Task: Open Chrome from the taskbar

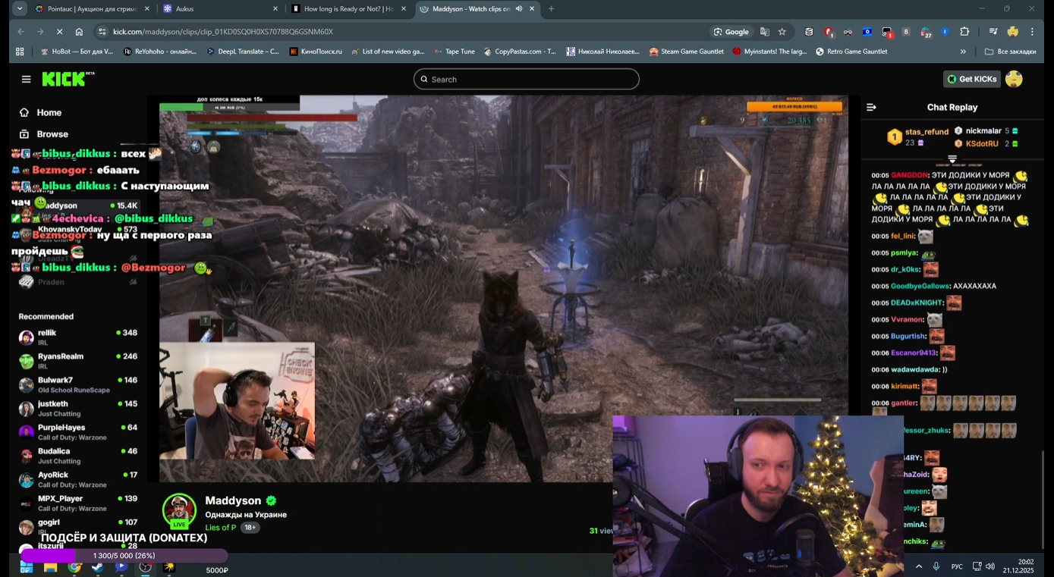Action: pyautogui.click(x=74, y=567)
